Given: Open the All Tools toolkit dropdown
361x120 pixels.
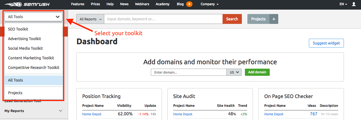Looking at the screenshot, I should [33, 17].
